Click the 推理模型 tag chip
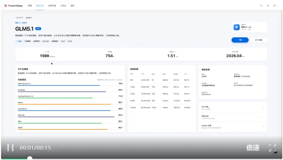 click(55, 41)
